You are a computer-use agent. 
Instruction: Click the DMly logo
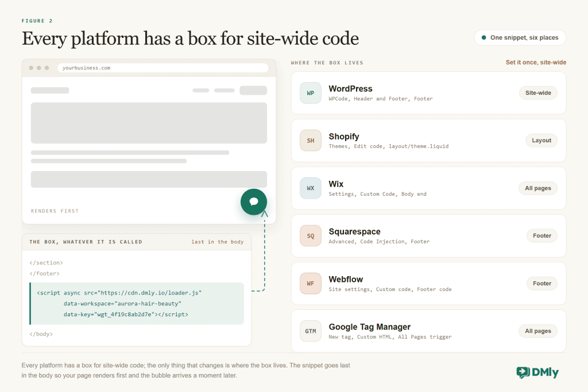click(537, 372)
